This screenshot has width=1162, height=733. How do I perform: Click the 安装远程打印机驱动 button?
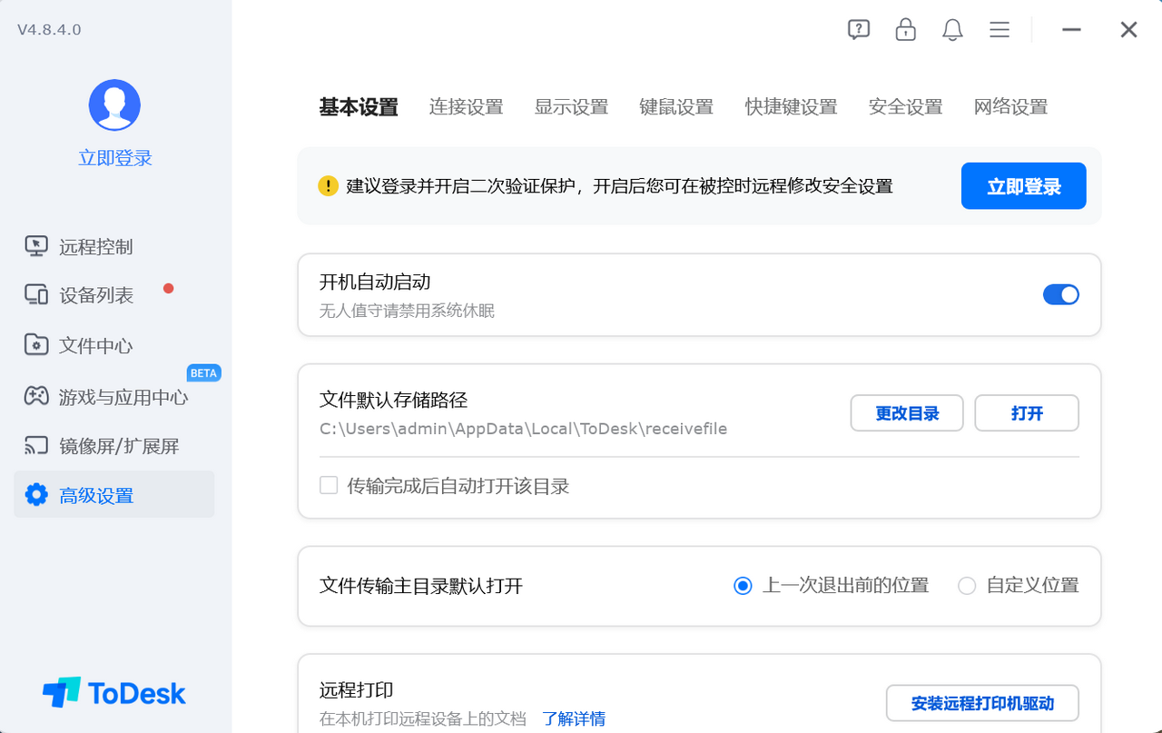pos(982,703)
